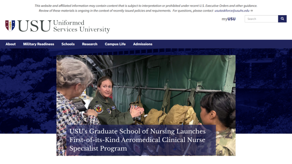Viewport: 292px width, 164px height.
Task: Open the Admissions menu
Action: coord(143,44)
